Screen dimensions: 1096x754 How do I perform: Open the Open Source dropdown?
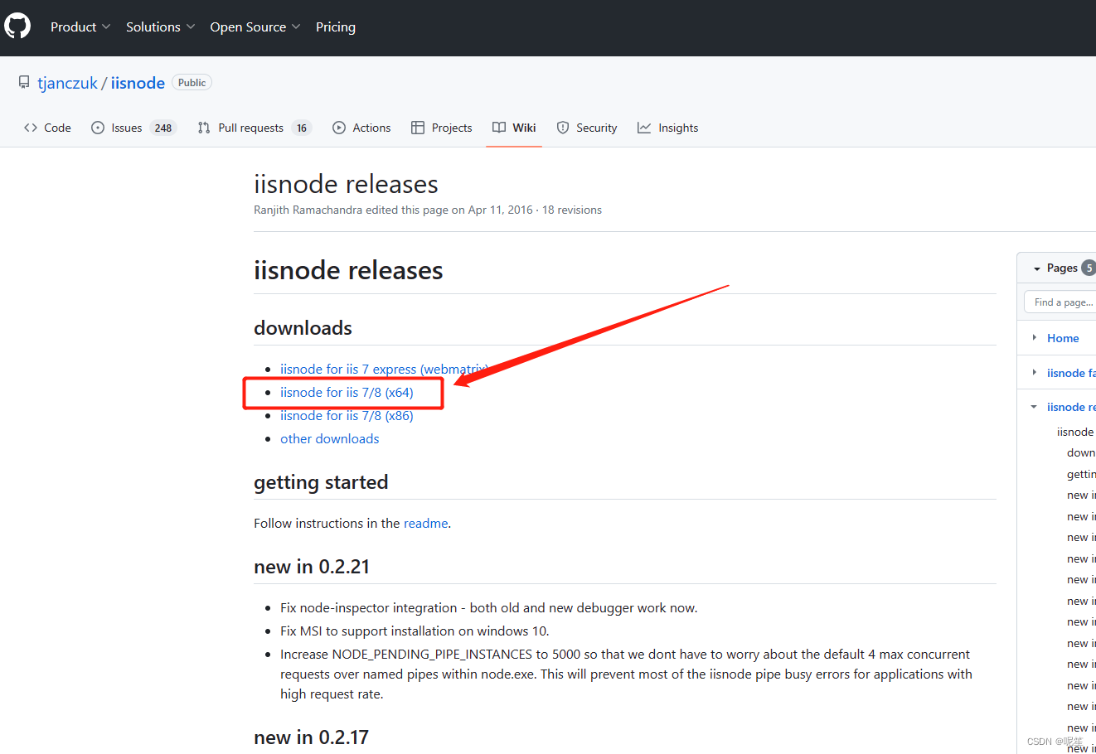click(x=255, y=27)
